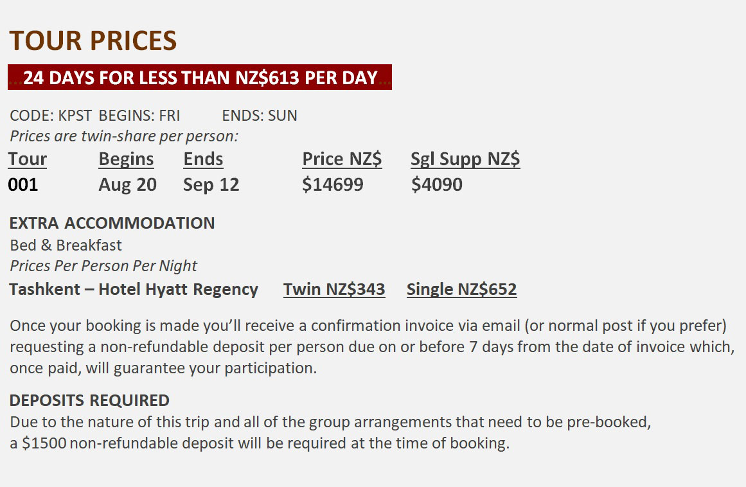Click the DEPOSITS REQUIRED heading
Viewport: 746px width, 487px height.
(x=89, y=401)
